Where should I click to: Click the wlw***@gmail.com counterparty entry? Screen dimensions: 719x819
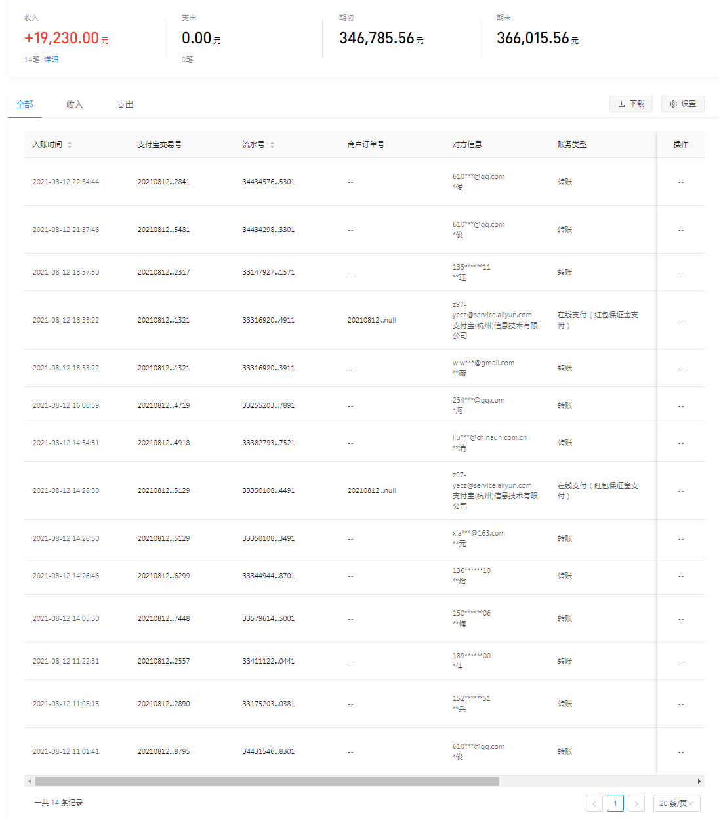483,363
